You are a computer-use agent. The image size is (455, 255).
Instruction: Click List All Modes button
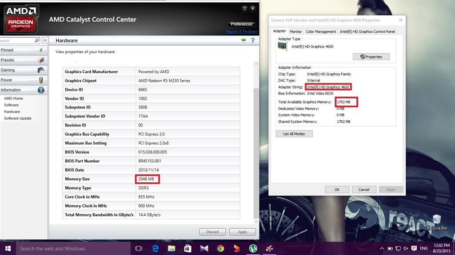point(294,134)
